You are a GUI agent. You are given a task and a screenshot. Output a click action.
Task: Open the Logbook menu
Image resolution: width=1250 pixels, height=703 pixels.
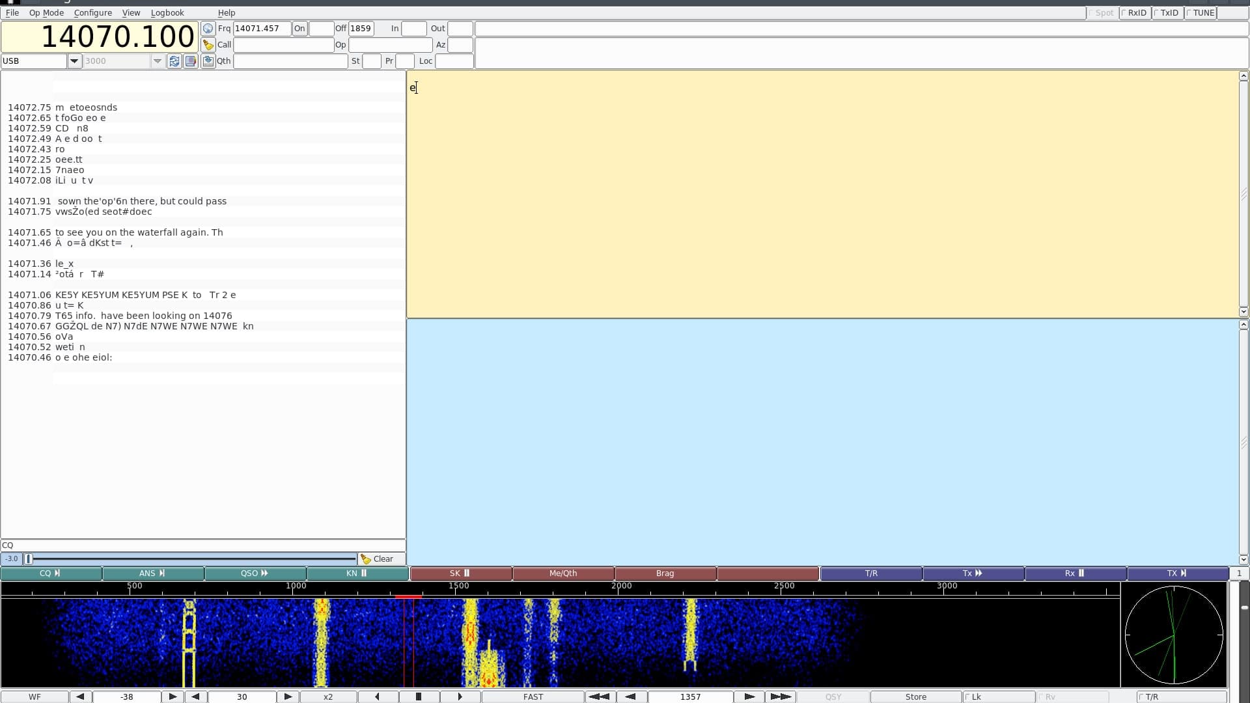click(x=167, y=13)
